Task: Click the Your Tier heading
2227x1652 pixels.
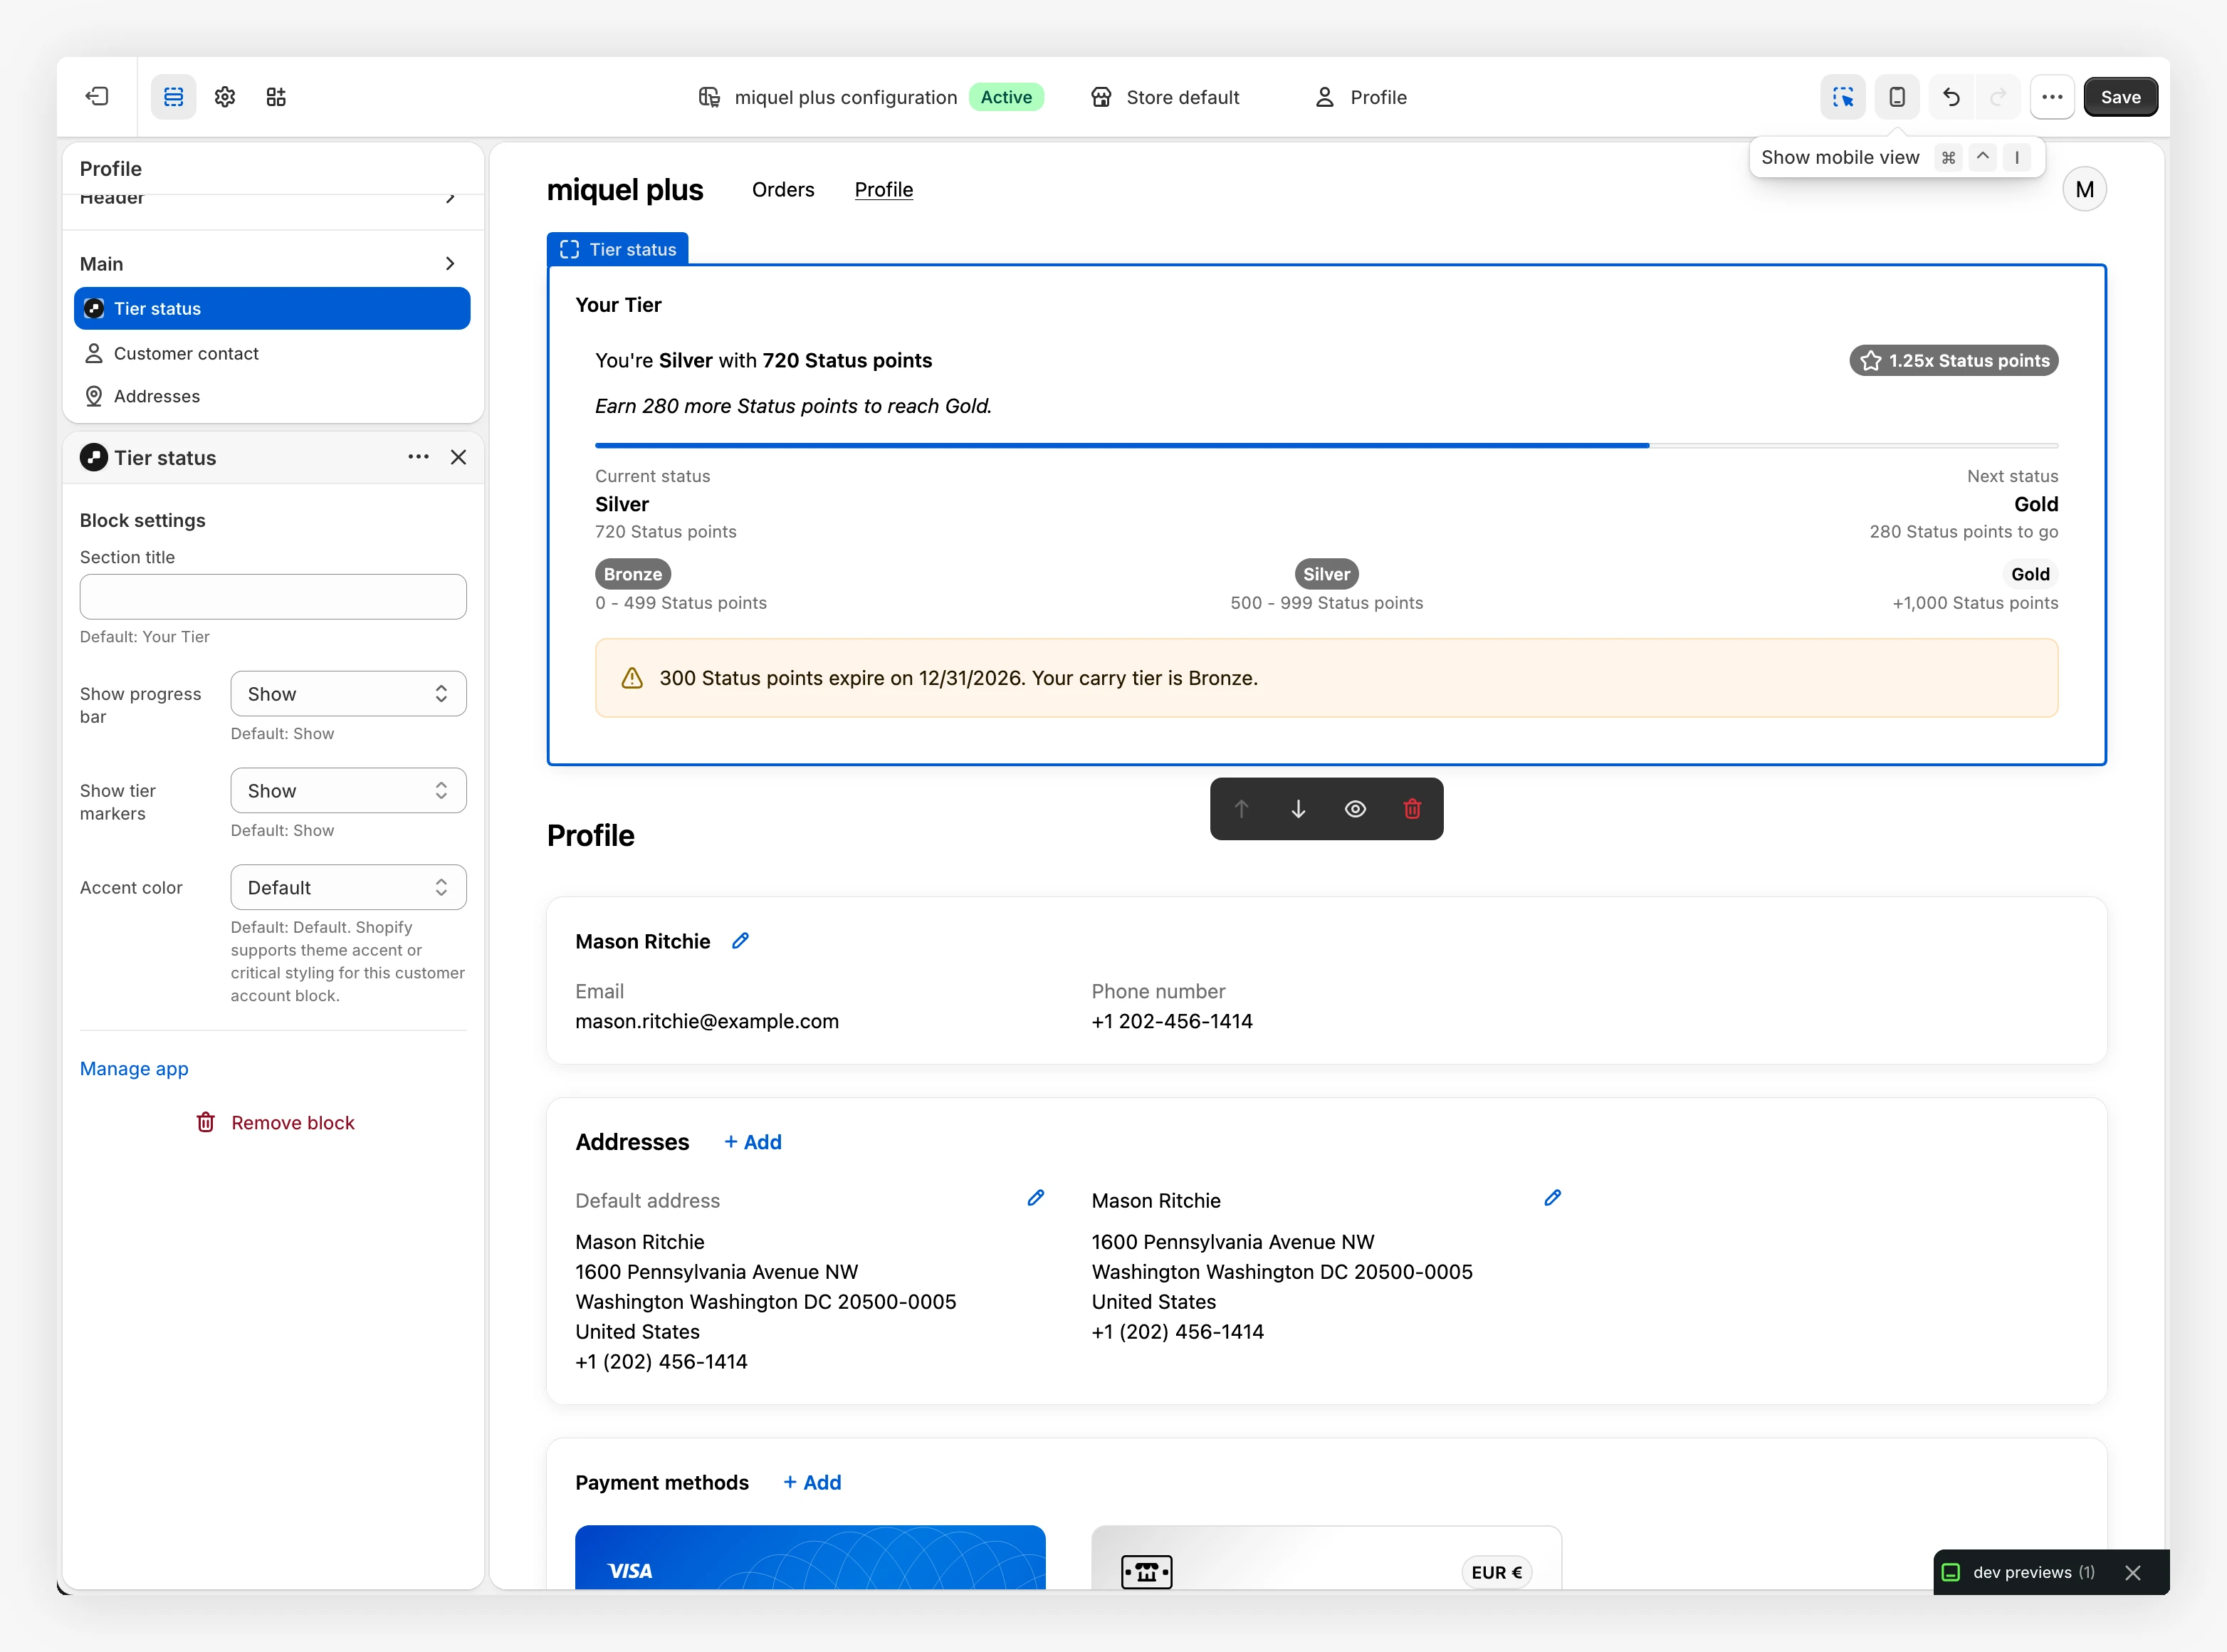Action: [x=619, y=305]
